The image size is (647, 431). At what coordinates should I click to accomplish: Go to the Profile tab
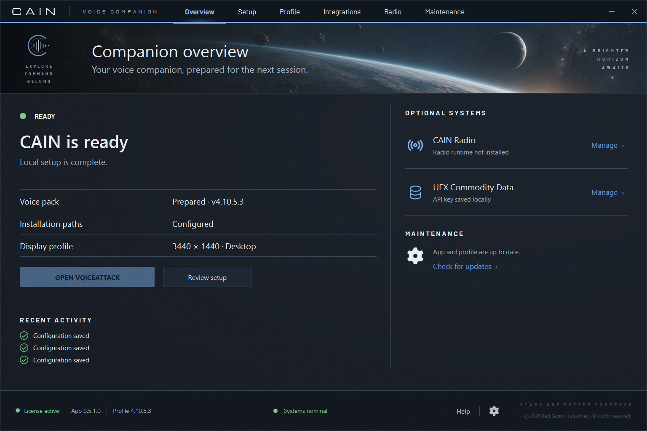click(290, 12)
